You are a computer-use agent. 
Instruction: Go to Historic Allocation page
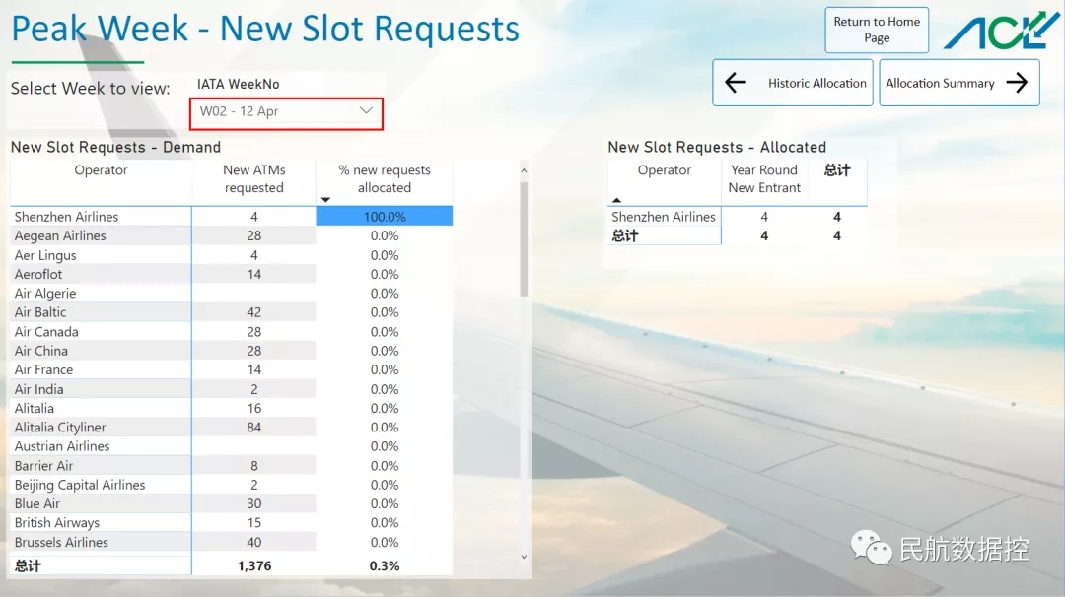pyautogui.click(x=793, y=83)
